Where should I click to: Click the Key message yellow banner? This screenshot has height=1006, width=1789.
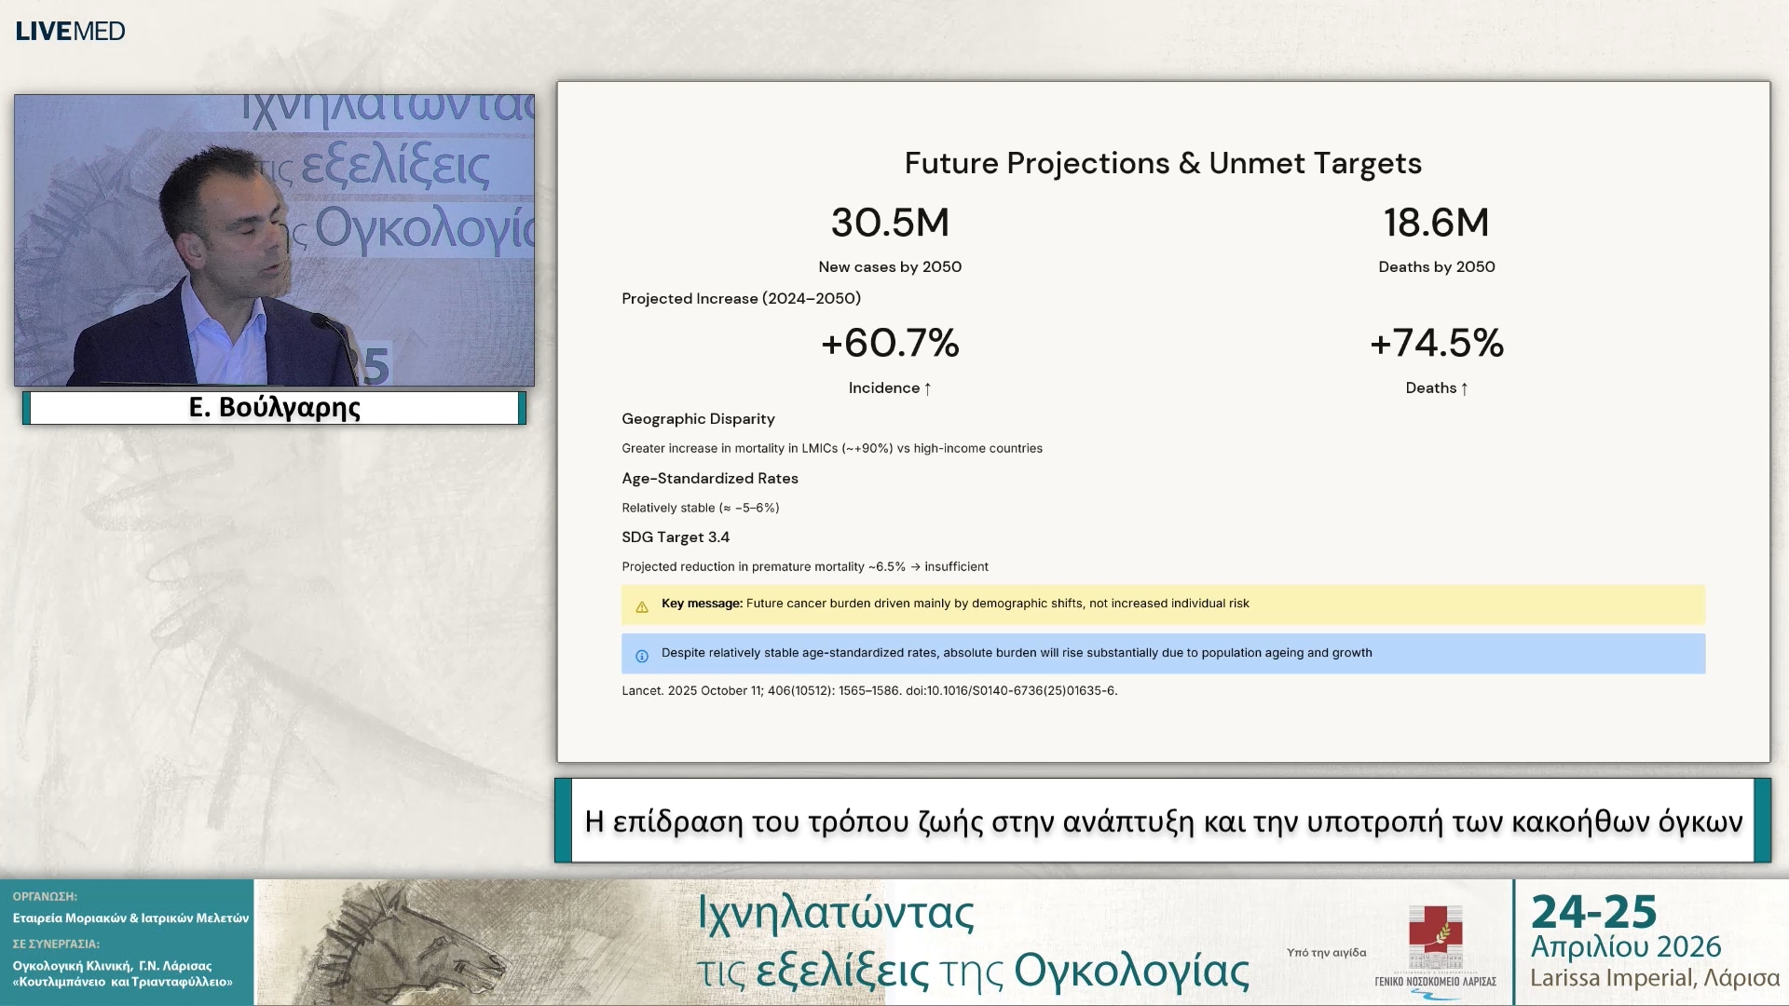click(x=1163, y=604)
